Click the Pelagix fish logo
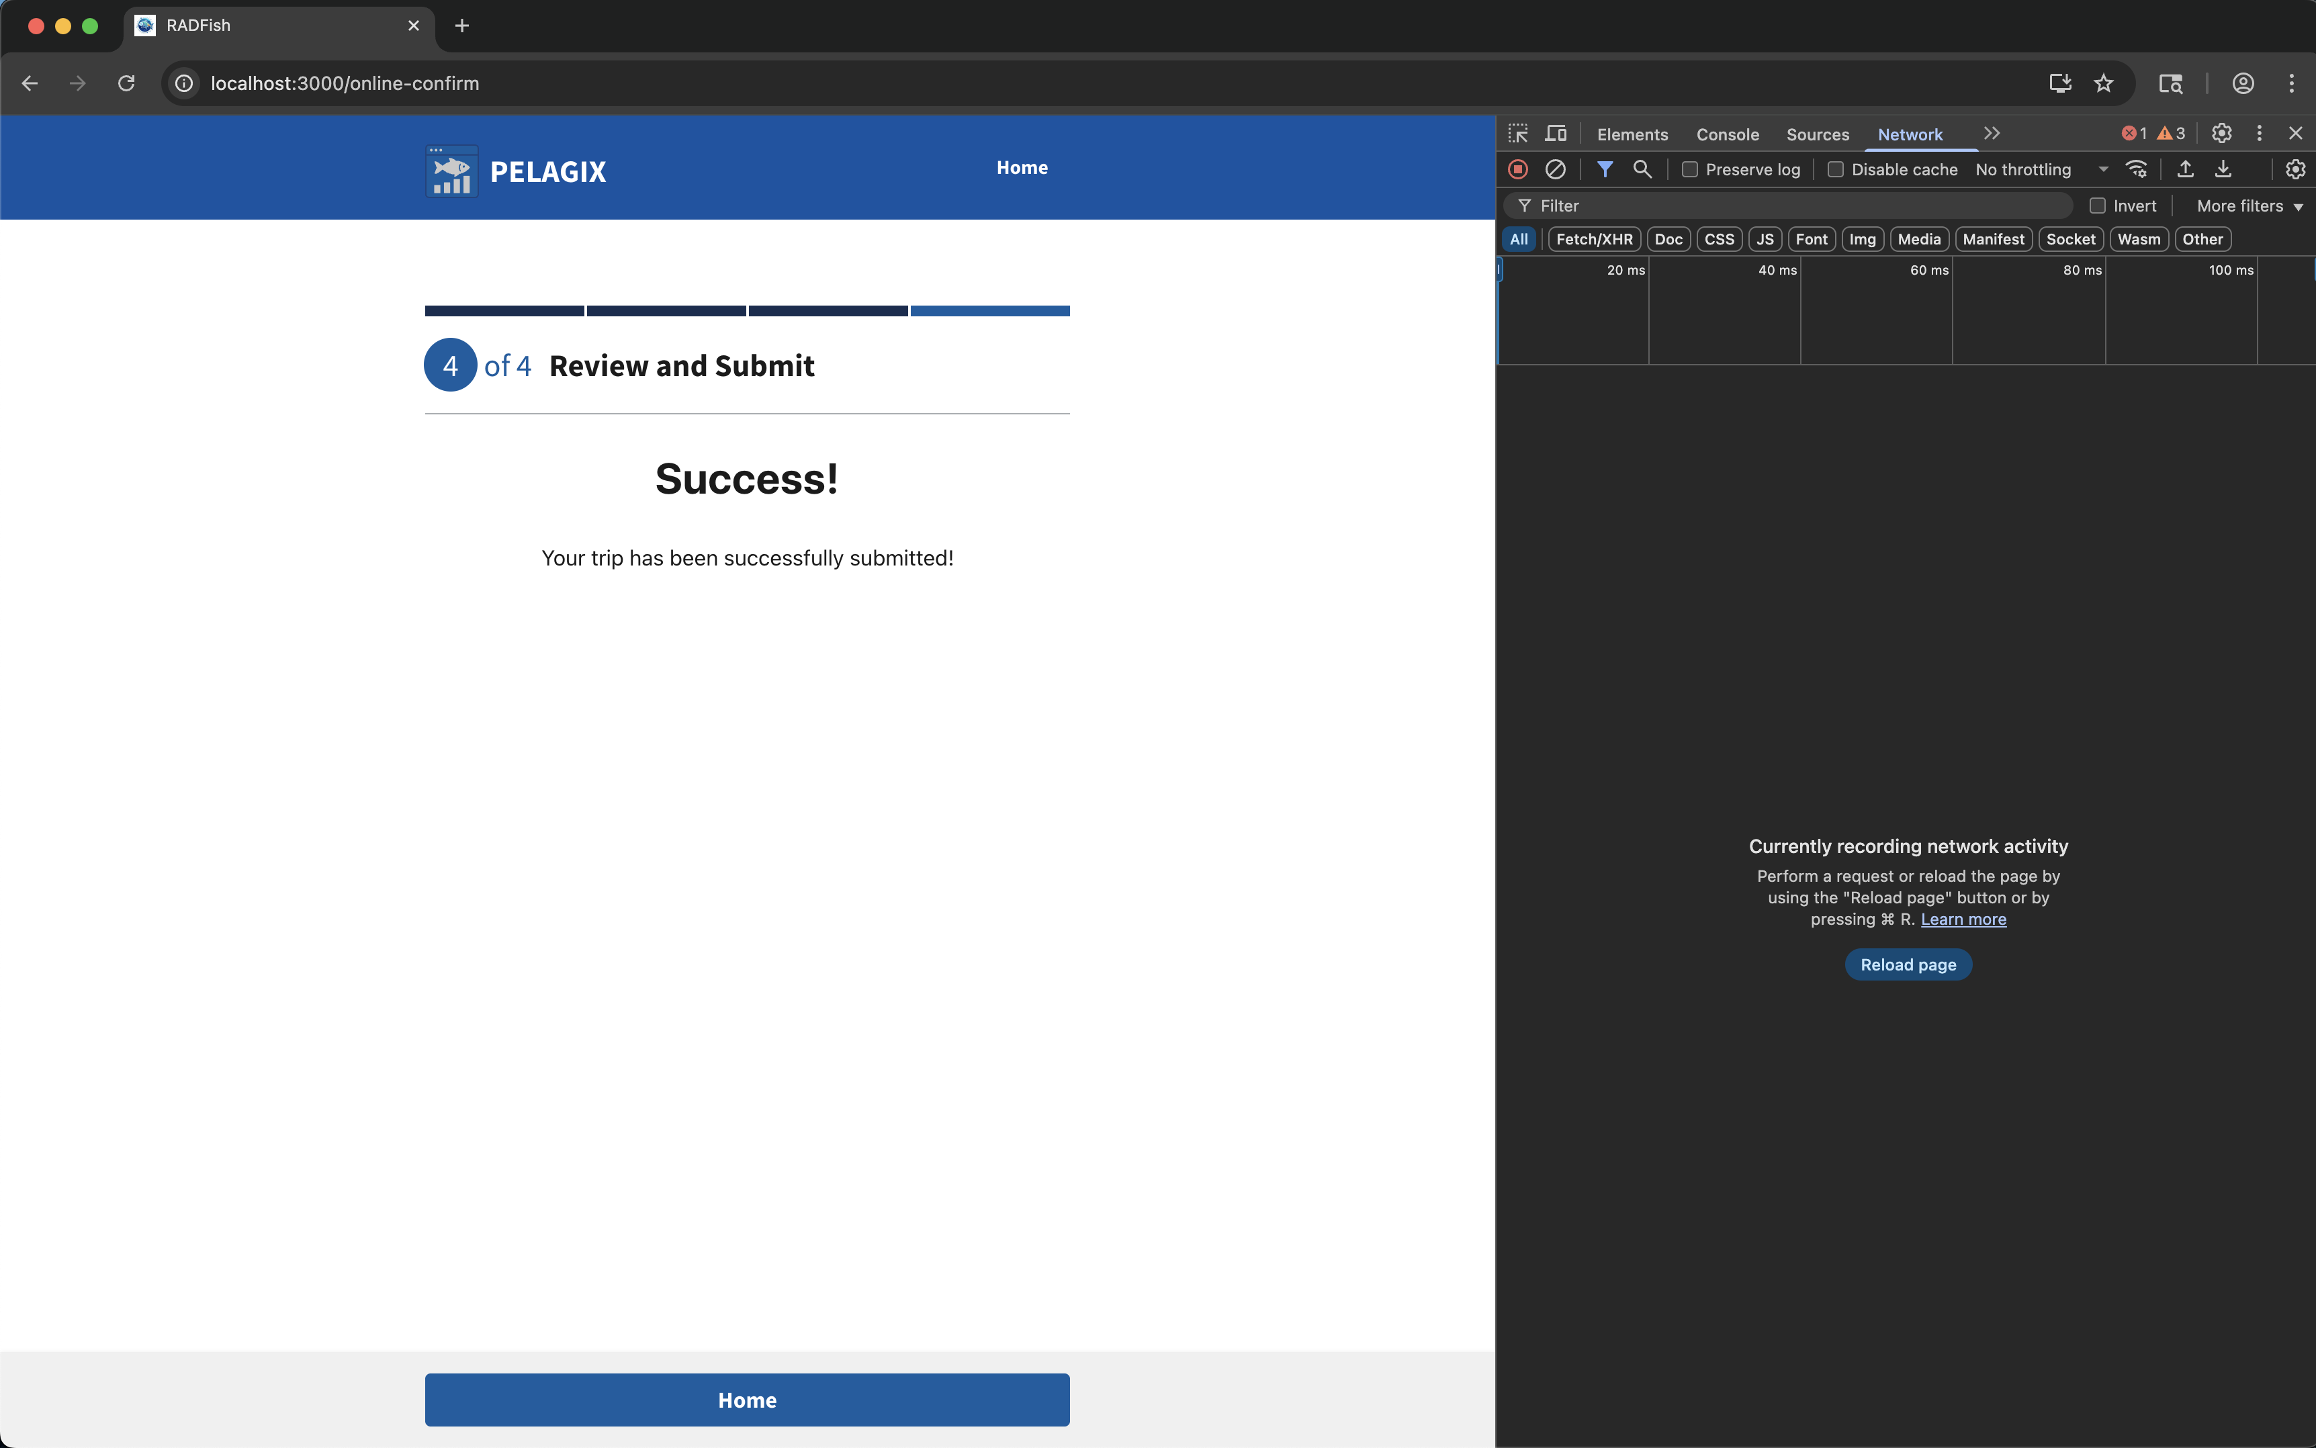2316x1448 pixels. click(451, 171)
